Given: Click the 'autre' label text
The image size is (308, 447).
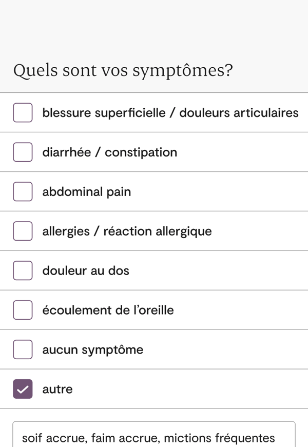Looking at the screenshot, I should 57,390.
